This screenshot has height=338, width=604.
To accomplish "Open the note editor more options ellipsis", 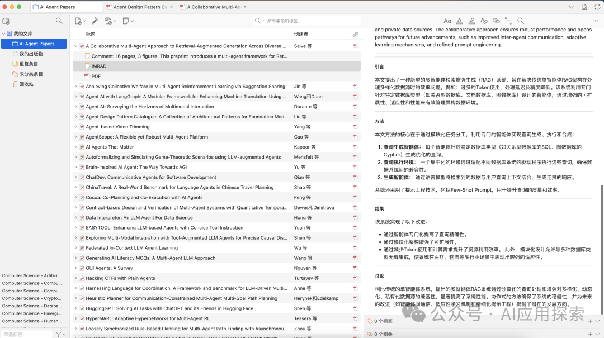I will point(595,21).
